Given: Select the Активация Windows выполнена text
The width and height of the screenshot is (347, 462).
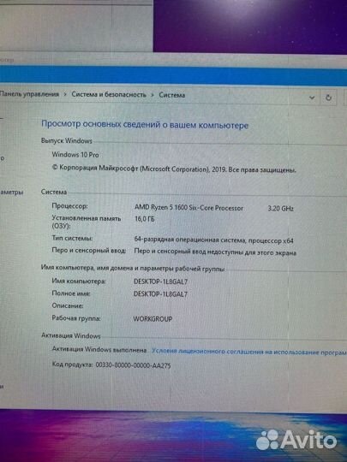Looking at the screenshot, I should 99,350.
